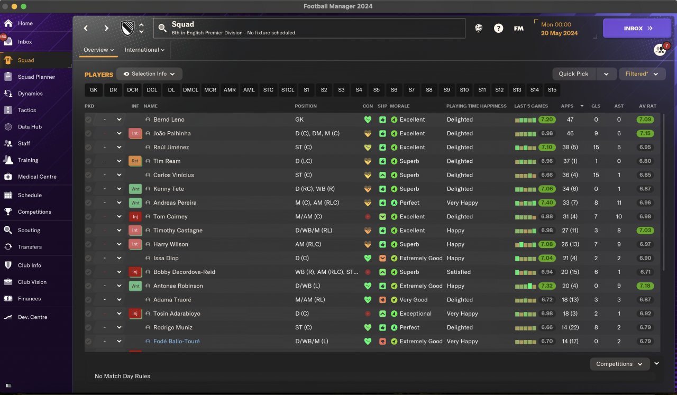Click Tim Ream's Rst status badge
This screenshot has width=677, height=395.
135,161
